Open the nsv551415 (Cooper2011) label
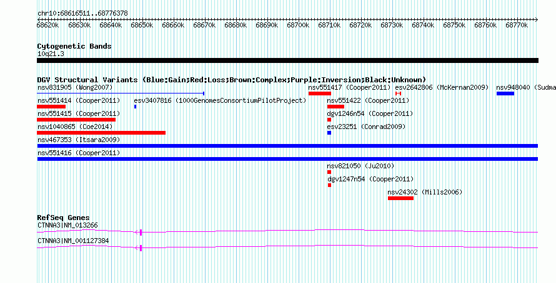Image resolution: width=556 pixels, height=283 pixels. click(79, 113)
